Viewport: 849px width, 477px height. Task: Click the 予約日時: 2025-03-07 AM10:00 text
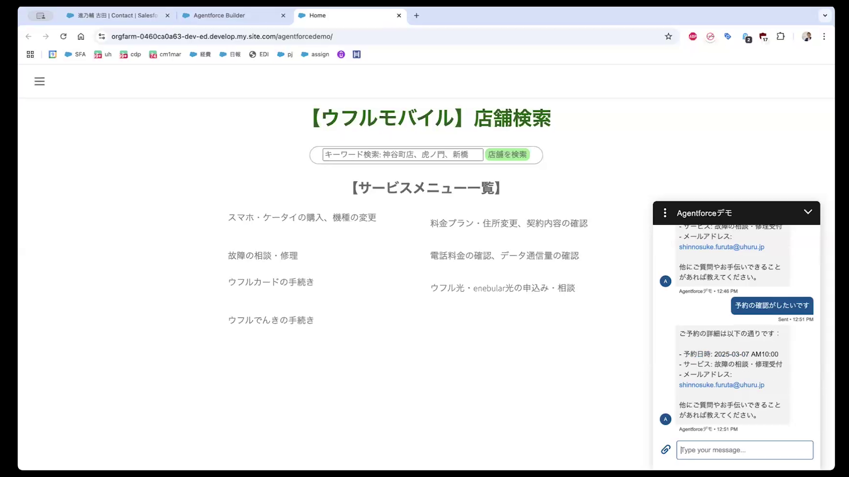point(729,354)
